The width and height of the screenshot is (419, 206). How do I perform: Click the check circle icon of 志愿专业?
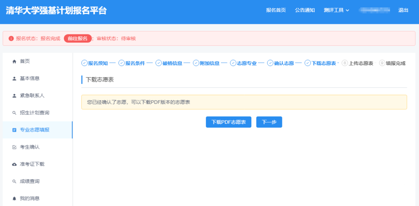233,63
